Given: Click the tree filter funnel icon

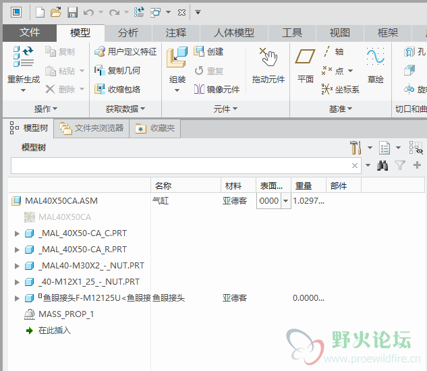Looking at the screenshot, I should [400, 165].
